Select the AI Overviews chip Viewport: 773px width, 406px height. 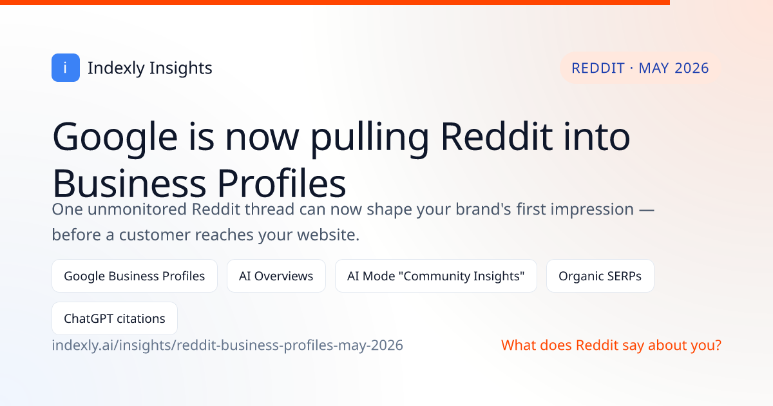coord(276,276)
